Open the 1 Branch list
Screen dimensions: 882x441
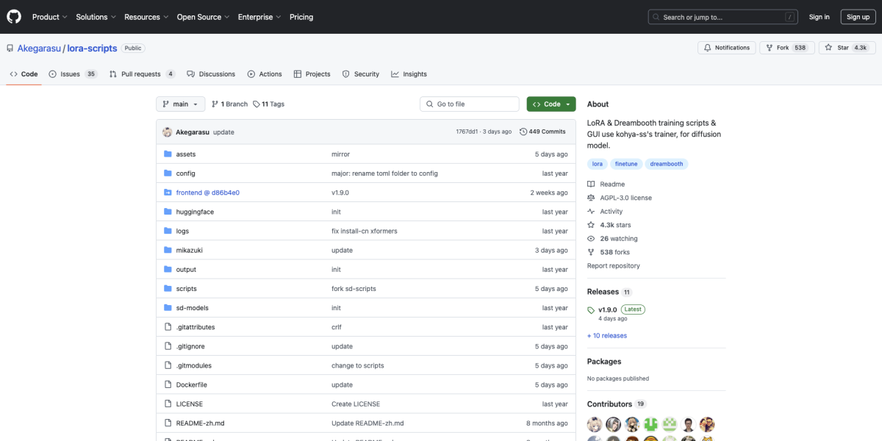tap(229, 104)
